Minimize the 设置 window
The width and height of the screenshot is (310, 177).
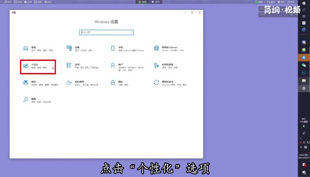point(184,12)
